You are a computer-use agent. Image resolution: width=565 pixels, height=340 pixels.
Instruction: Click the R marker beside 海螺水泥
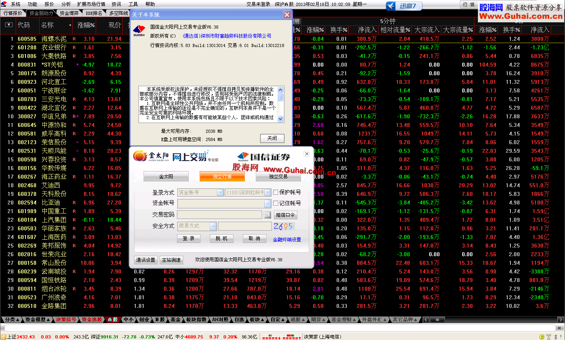74,39
